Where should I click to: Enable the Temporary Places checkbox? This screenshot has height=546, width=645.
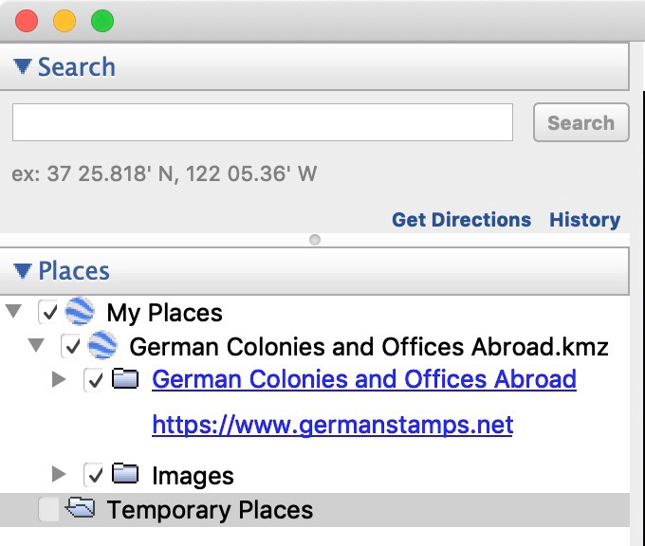[x=49, y=510]
